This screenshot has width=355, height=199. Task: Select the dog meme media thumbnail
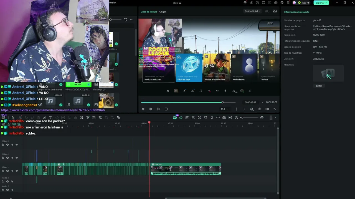(x=106, y=100)
